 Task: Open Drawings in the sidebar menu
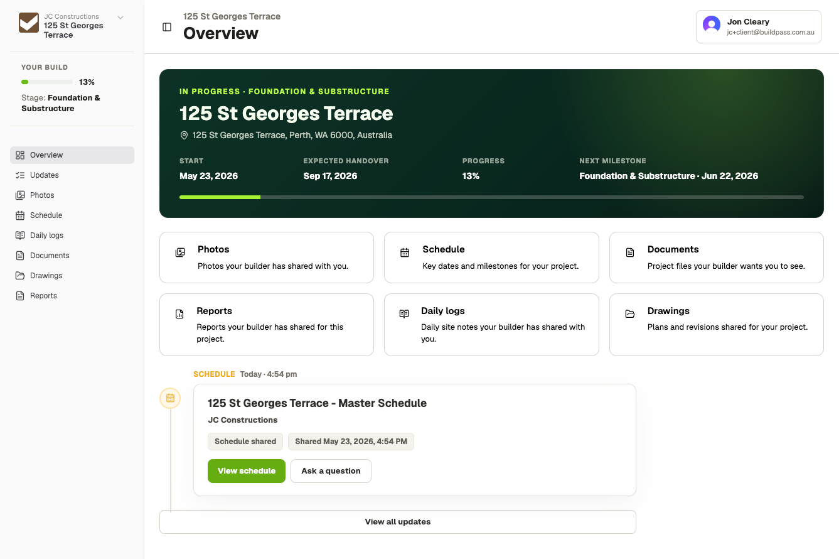click(x=72, y=276)
